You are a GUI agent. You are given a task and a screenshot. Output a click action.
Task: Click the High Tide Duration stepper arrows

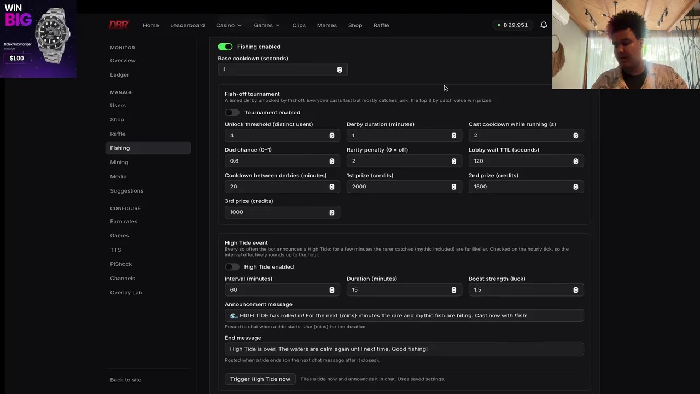point(453,289)
